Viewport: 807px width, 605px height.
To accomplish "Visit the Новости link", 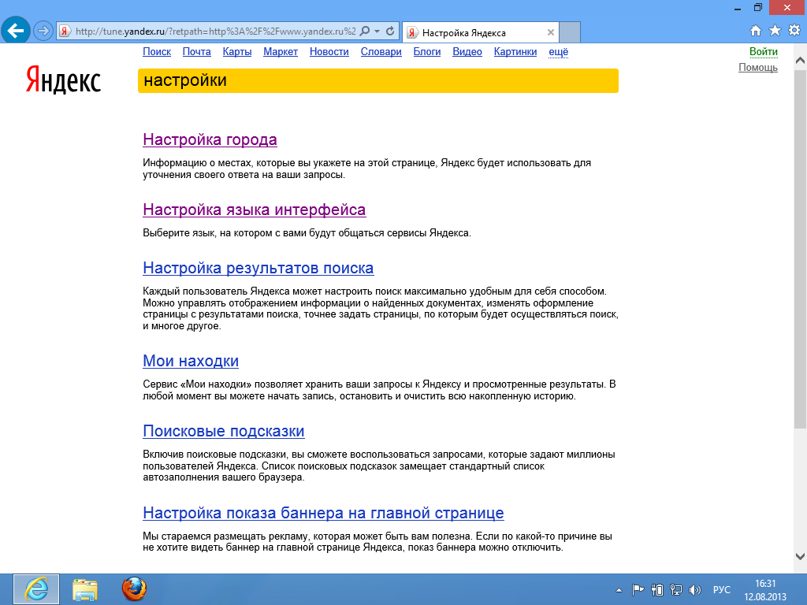I will pos(329,51).
